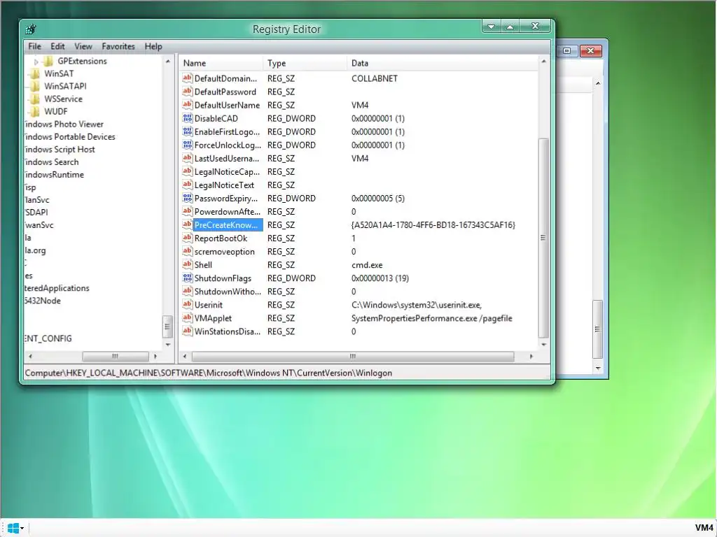Click the 0x00000013 (19) data value

coord(380,278)
